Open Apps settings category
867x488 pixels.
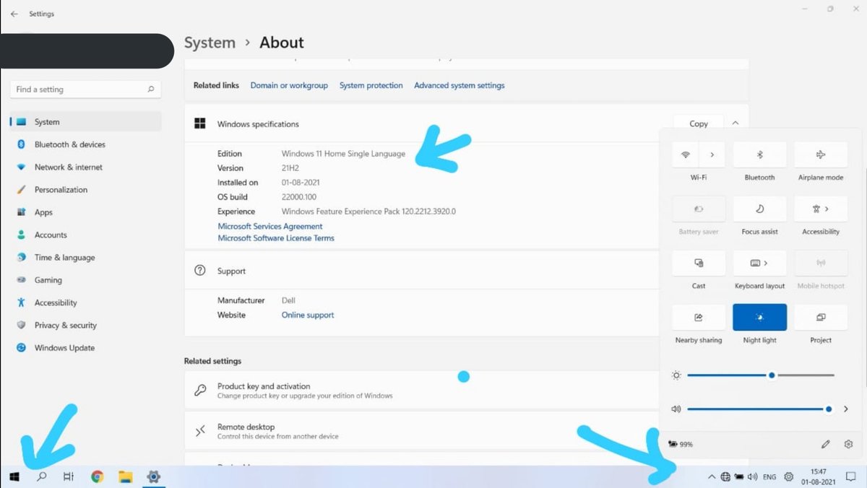(x=86, y=212)
